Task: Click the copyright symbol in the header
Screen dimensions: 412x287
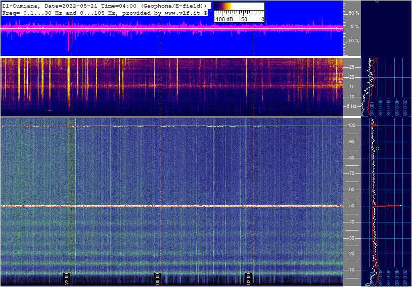Action: click(206, 12)
